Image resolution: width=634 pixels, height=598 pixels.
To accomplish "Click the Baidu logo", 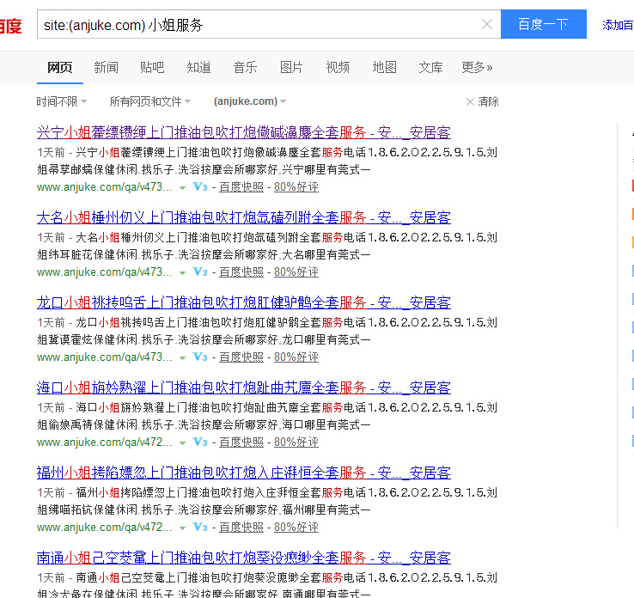I will click(10, 26).
